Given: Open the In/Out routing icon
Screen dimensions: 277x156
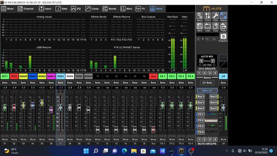Looking at the screenshot, I should (208, 16).
